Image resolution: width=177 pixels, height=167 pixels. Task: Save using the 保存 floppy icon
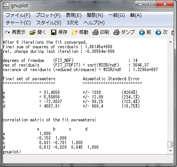pyautogui.click(x=54, y=32)
